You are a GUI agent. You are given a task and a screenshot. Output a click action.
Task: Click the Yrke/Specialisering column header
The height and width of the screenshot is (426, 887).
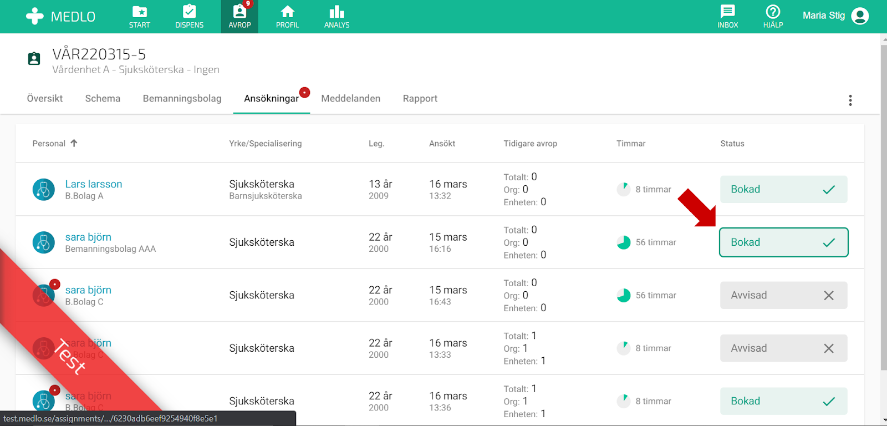[265, 144]
